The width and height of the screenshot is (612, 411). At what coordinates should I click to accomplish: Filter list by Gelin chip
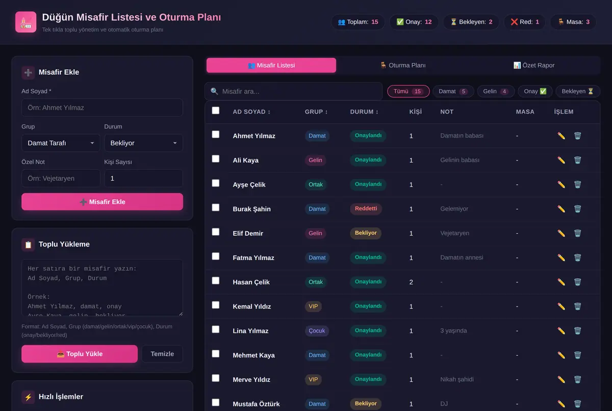[496, 91]
